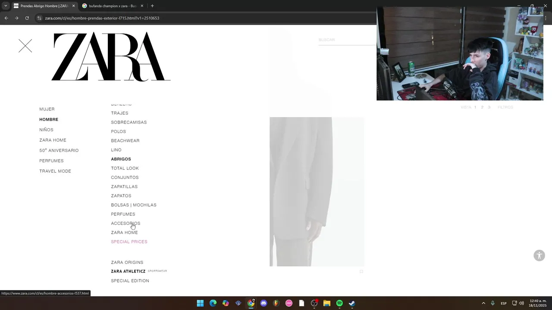This screenshot has height=310, width=552.
Task: Open ZARA HOME in main sections
Action: pyautogui.click(x=53, y=140)
